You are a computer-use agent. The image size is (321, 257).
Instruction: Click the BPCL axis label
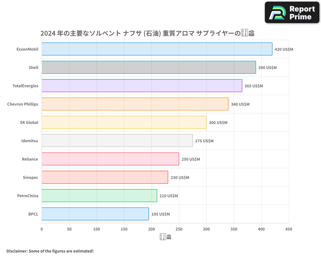click(33, 214)
